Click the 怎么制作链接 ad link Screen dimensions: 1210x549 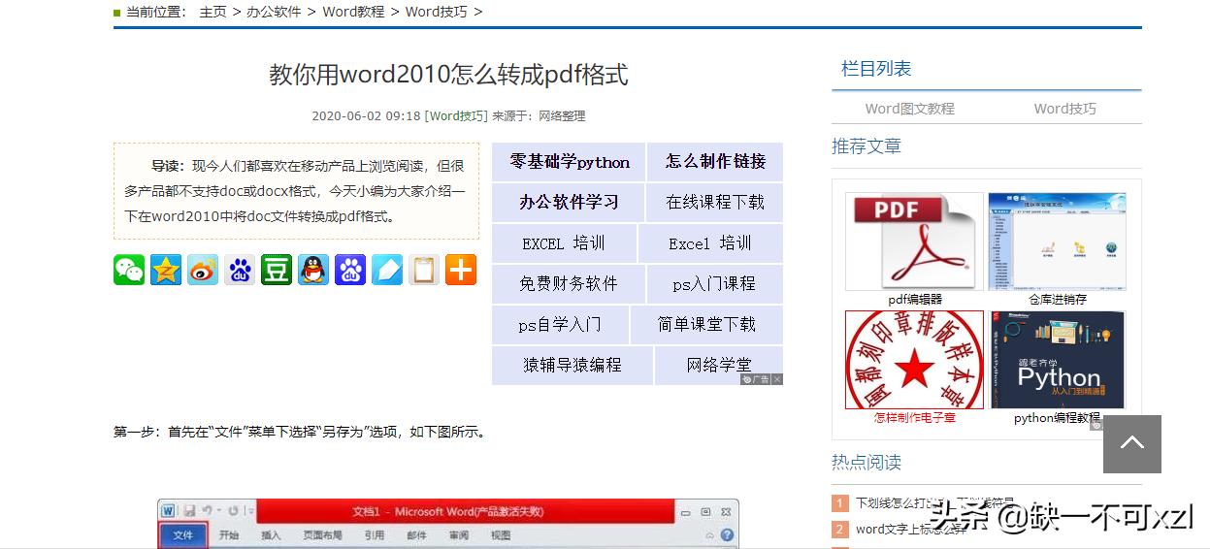click(715, 162)
